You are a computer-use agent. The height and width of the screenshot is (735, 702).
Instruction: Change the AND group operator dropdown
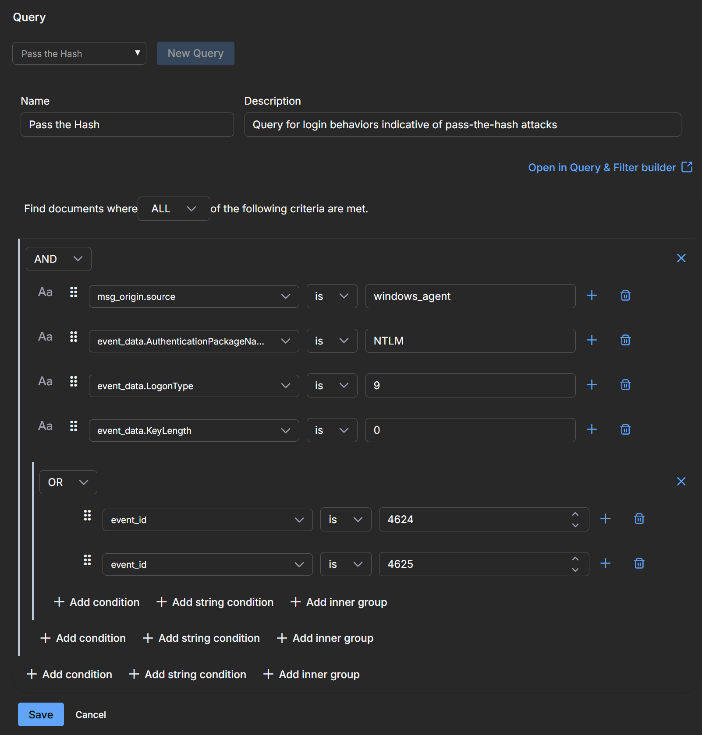58,259
